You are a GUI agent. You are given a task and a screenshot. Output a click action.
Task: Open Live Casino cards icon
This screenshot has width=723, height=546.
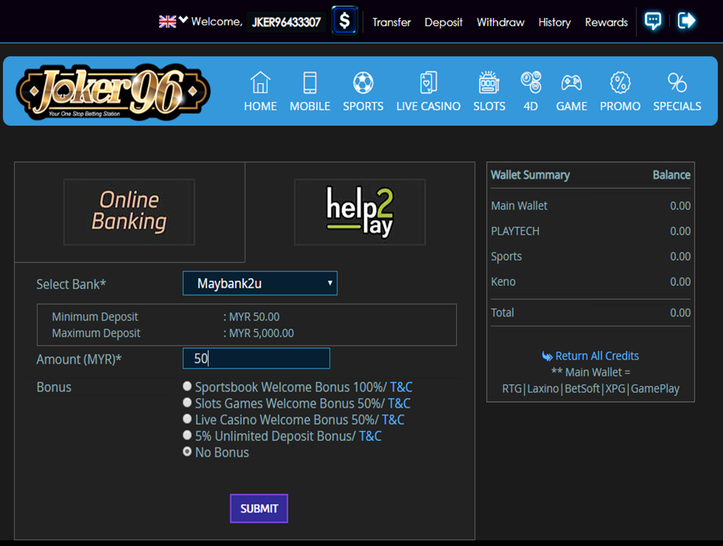click(428, 83)
